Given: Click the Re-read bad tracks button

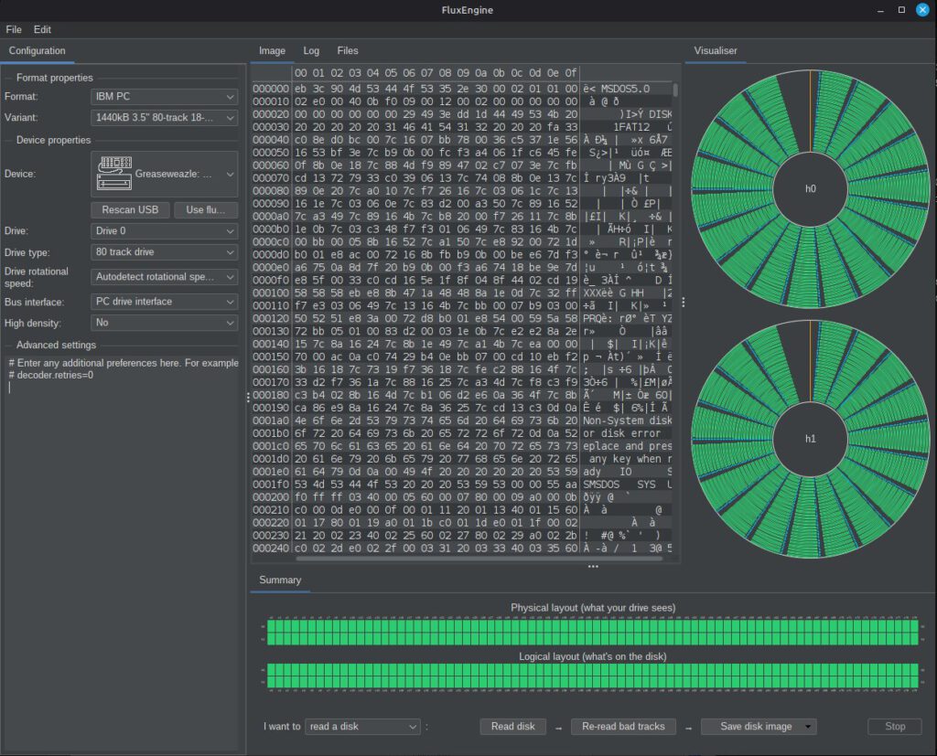Looking at the screenshot, I should [x=623, y=726].
